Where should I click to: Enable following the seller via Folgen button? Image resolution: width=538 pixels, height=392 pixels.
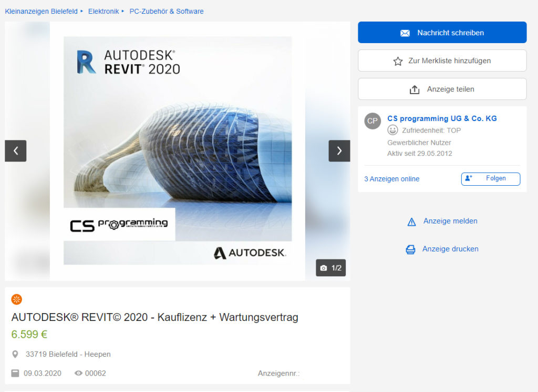[x=490, y=179]
